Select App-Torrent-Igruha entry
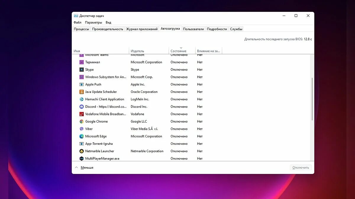Viewport: 355px width, 199px height. (x=99, y=144)
